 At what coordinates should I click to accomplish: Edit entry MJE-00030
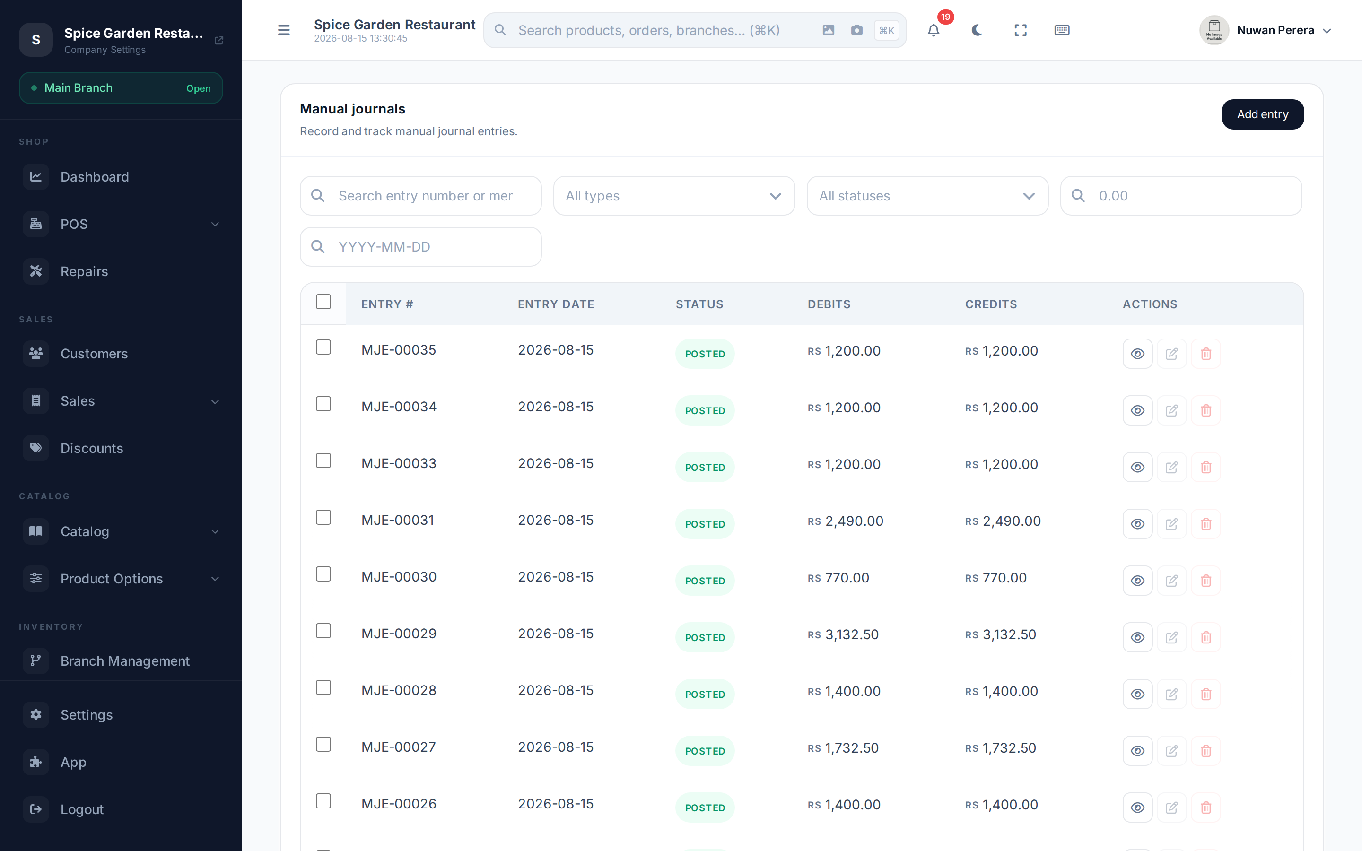pos(1171,581)
